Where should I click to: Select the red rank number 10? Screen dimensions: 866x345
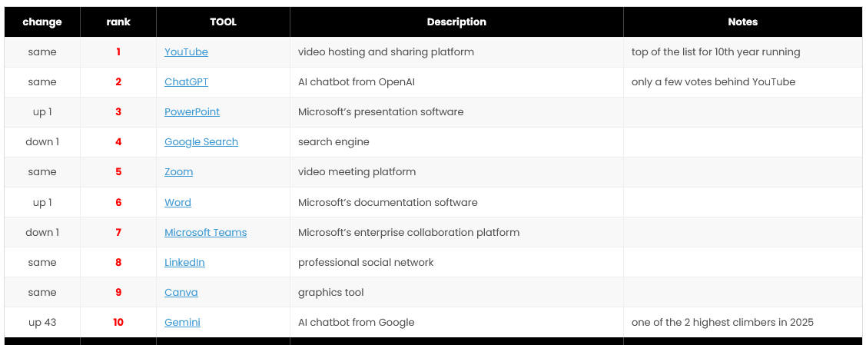click(118, 323)
